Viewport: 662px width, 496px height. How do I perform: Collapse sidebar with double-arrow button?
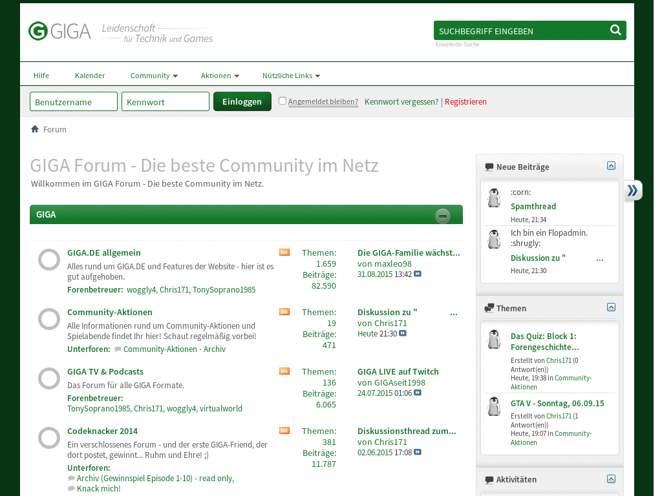pyautogui.click(x=632, y=191)
